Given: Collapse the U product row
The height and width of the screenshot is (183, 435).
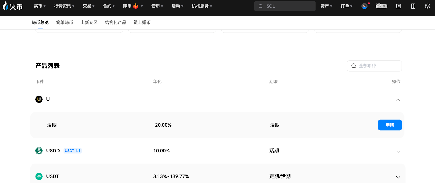Looking at the screenshot, I should pos(398,100).
